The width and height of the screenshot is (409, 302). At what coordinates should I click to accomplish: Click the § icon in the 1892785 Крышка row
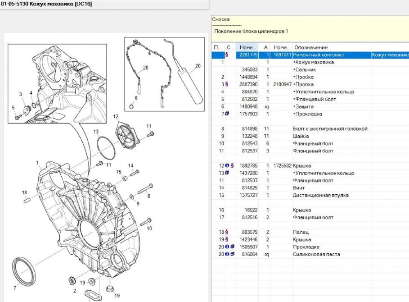pyautogui.click(x=232, y=166)
